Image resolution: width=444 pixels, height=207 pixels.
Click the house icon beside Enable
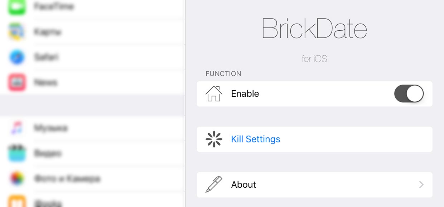(x=214, y=94)
